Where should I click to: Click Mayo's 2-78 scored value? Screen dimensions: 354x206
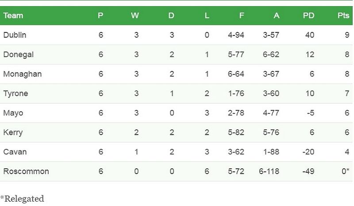236,113
